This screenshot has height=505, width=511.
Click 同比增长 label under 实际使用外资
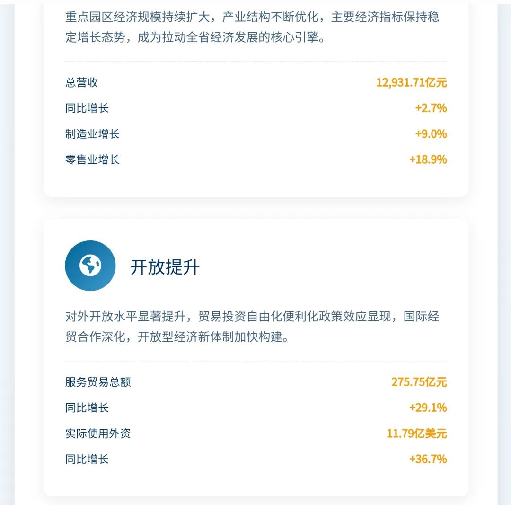pos(87,459)
